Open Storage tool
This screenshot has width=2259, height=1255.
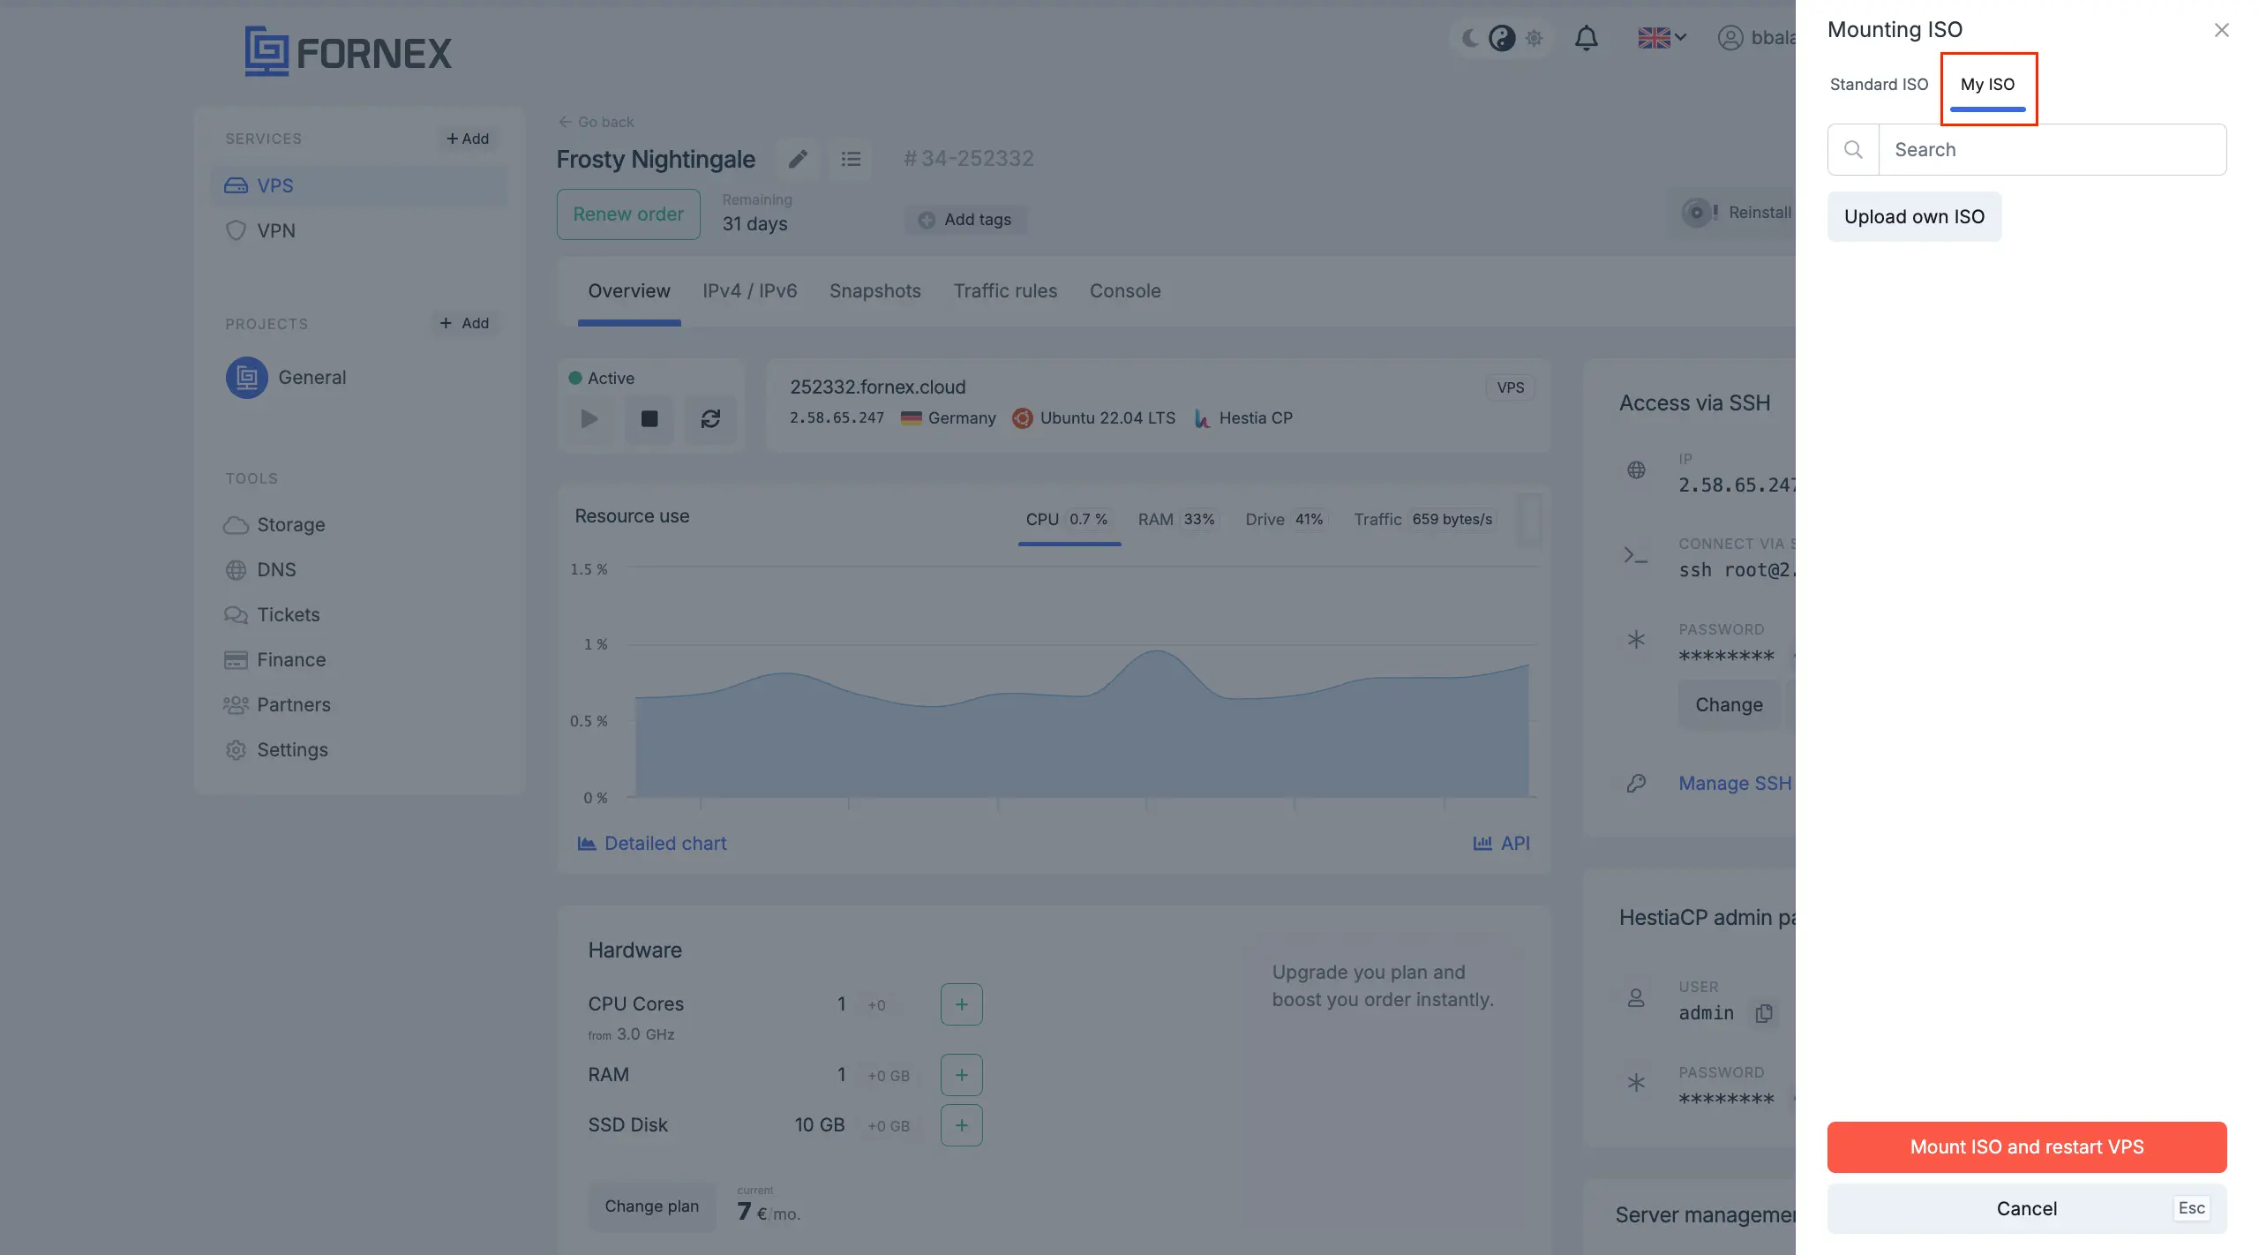[274, 525]
